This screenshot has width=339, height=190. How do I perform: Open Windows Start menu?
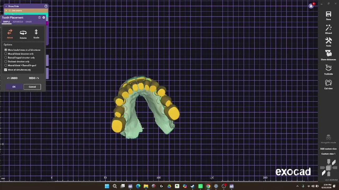(107, 186)
